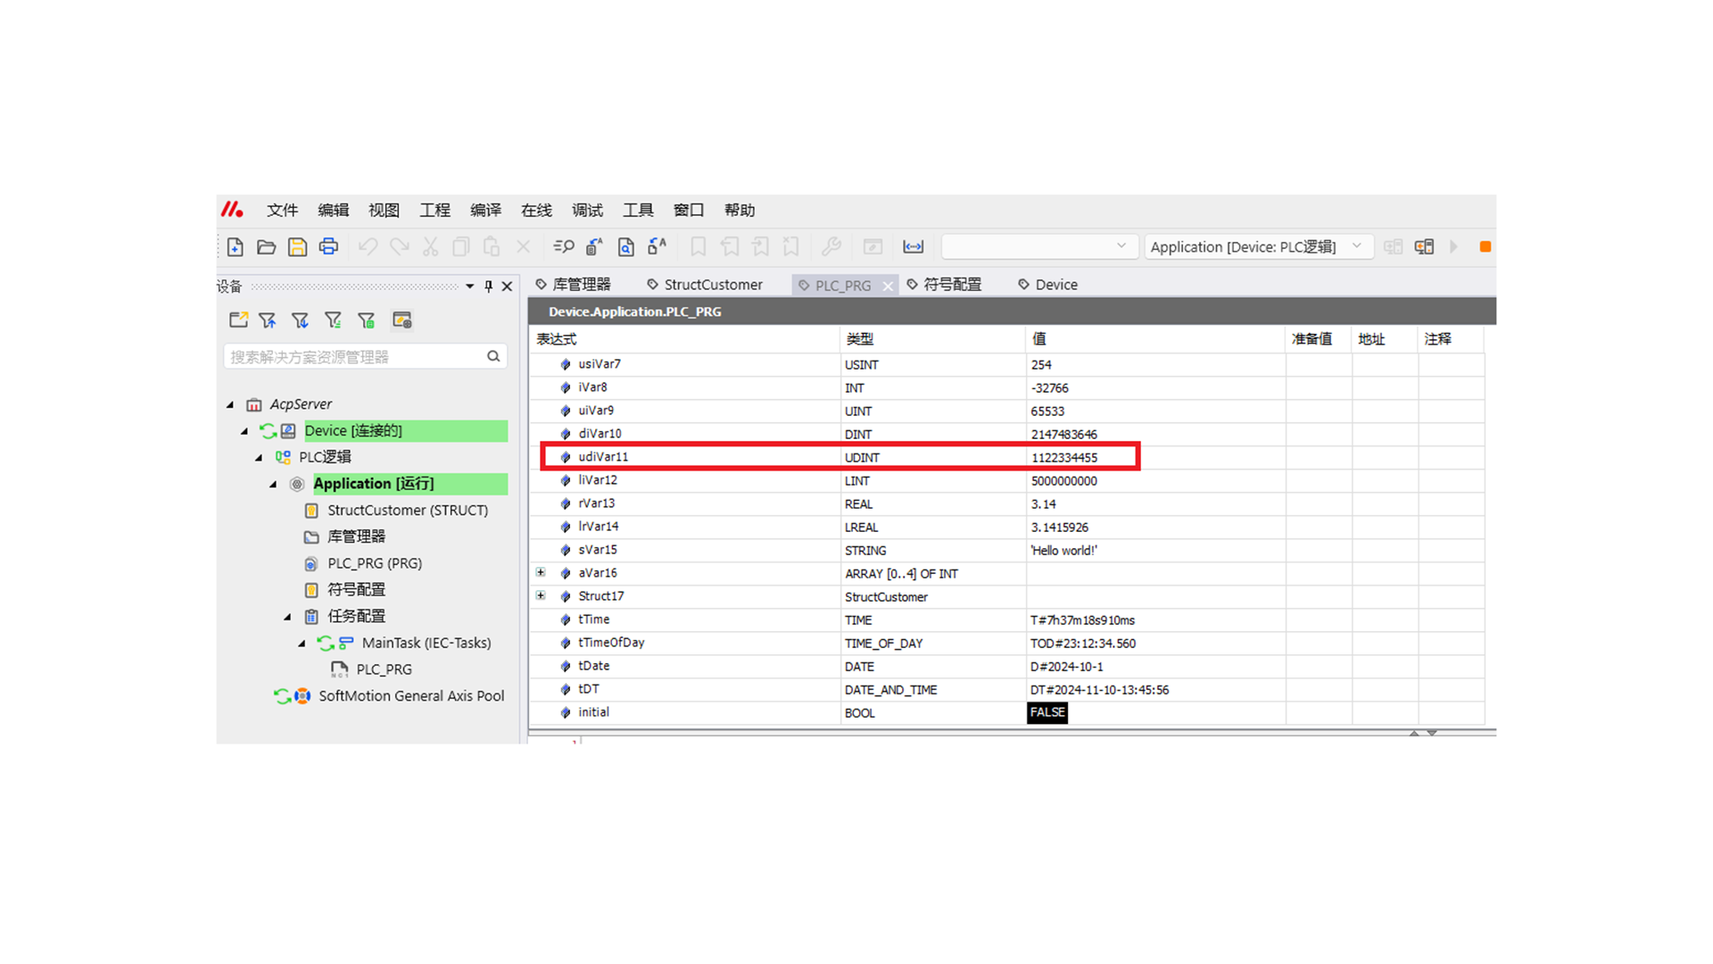1713x964 pixels.
Task: Open the 视图 menu
Action: 384,210
